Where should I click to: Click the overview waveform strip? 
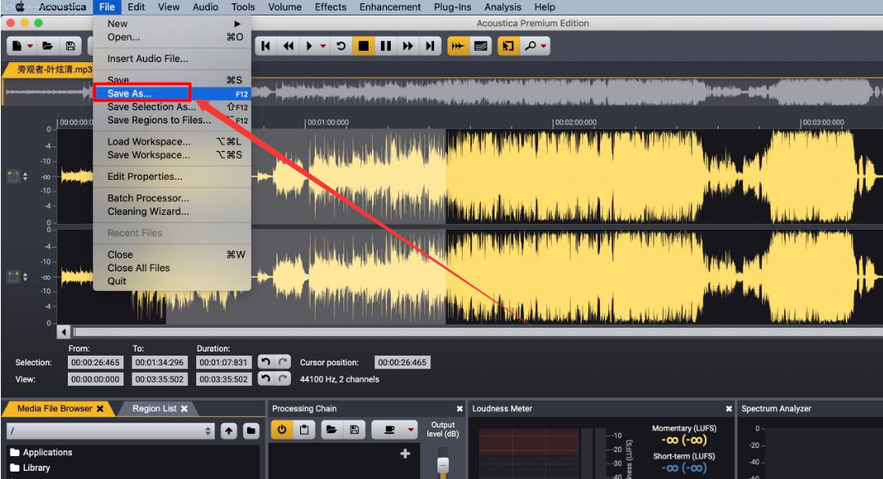(442, 92)
